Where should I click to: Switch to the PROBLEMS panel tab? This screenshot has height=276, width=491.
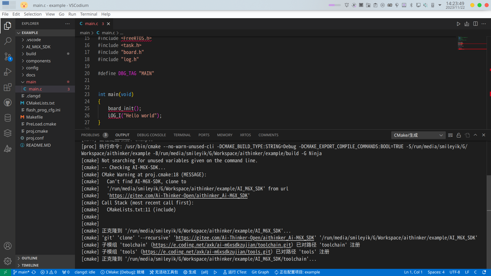tap(94, 135)
